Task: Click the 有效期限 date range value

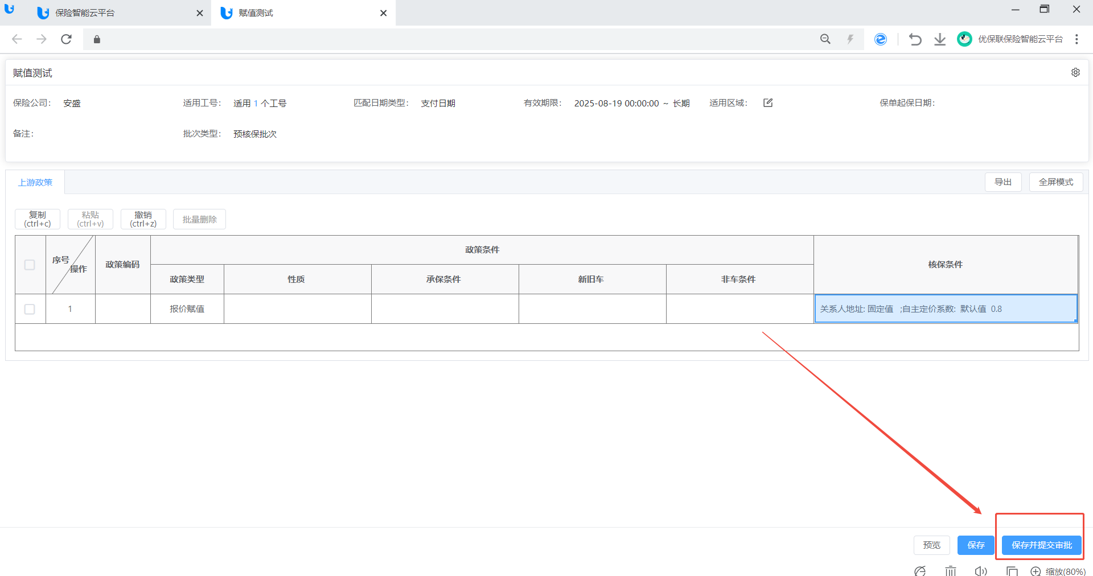Action: coord(632,103)
